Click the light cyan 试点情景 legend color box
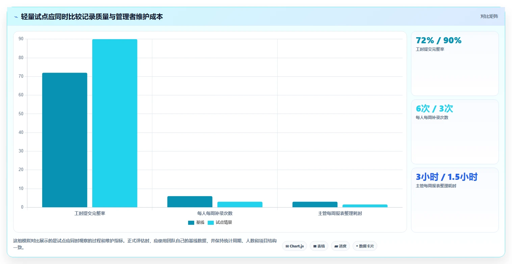 211,222
